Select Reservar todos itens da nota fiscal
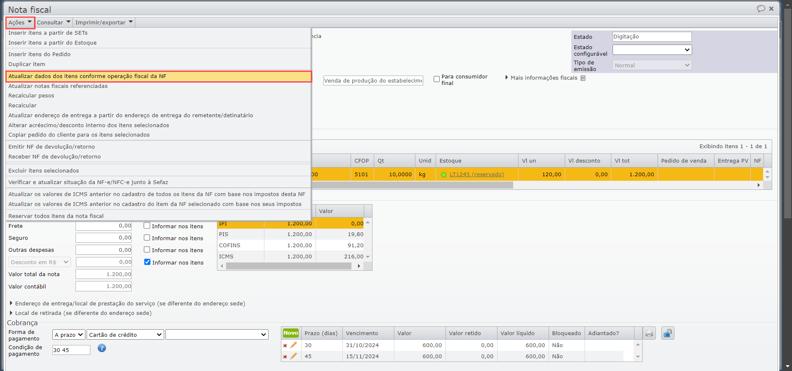The image size is (792, 371). click(x=158, y=216)
